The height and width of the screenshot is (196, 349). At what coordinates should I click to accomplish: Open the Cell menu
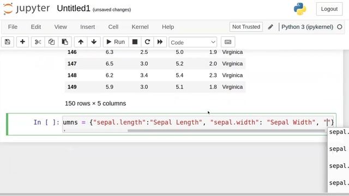113,27
